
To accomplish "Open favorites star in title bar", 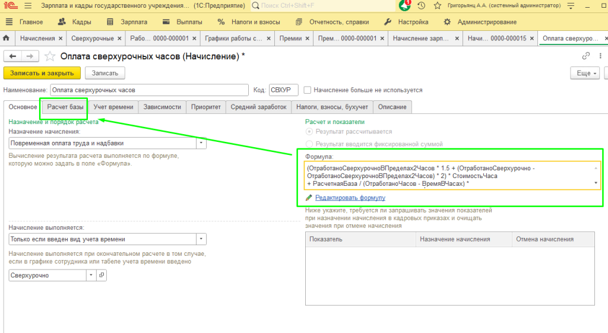I will click(x=438, y=6).
